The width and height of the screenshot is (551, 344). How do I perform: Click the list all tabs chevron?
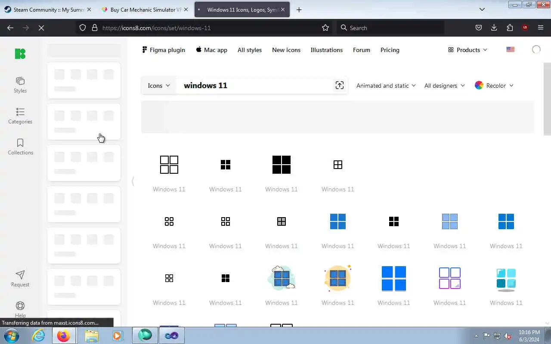[x=482, y=9]
